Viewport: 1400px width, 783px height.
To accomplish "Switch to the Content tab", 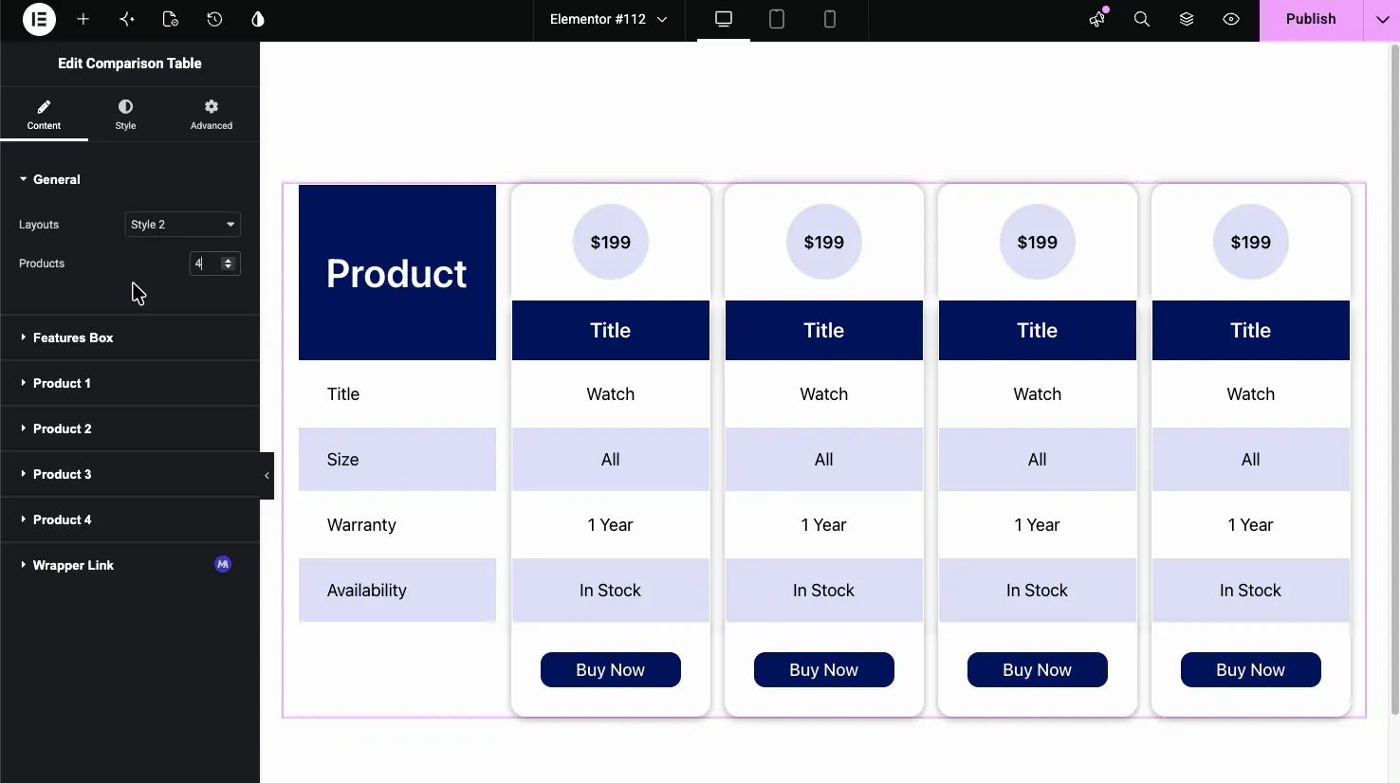I will click(x=44, y=114).
